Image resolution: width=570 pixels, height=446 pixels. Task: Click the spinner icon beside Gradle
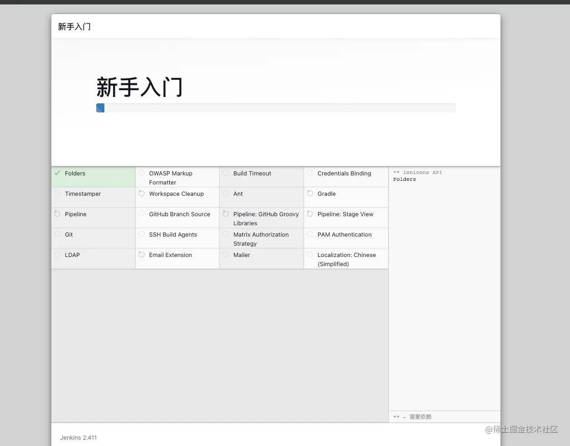pyautogui.click(x=310, y=193)
